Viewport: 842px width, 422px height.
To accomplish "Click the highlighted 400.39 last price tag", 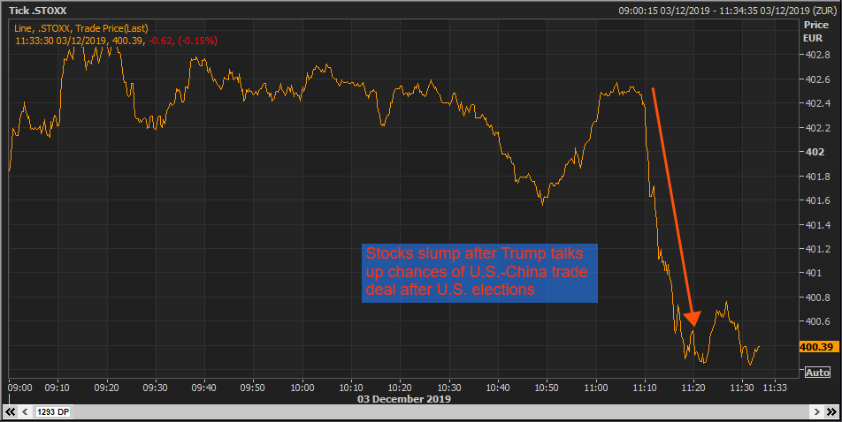I will pos(817,347).
